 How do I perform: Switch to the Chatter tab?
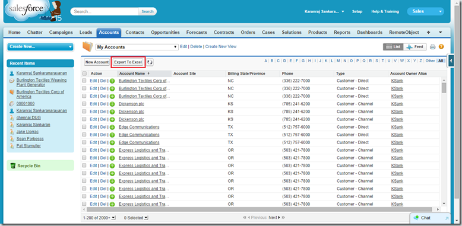35,33
